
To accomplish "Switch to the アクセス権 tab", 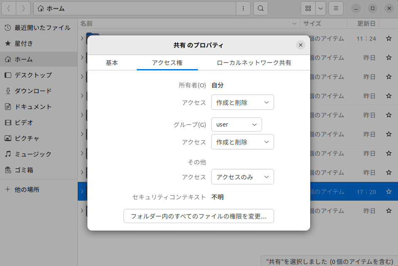I will click(x=167, y=62).
